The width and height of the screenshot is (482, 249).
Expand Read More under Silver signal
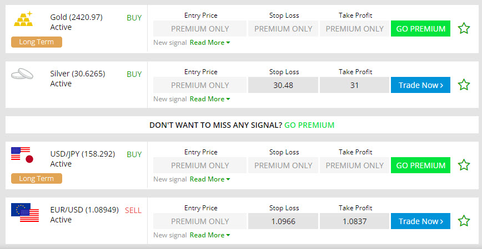click(x=209, y=99)
